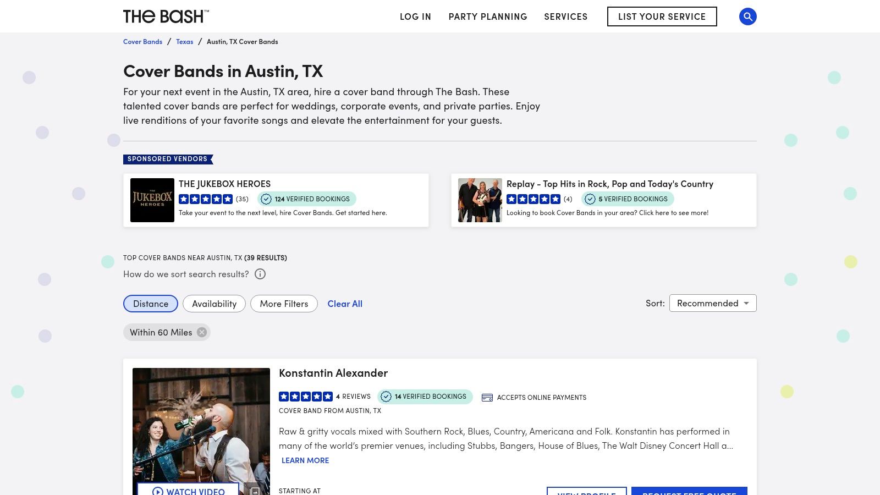The width and height of the screenshot is (880, 495).
Task: Click the sort info circle icon
Action: (x=260, y=274)
